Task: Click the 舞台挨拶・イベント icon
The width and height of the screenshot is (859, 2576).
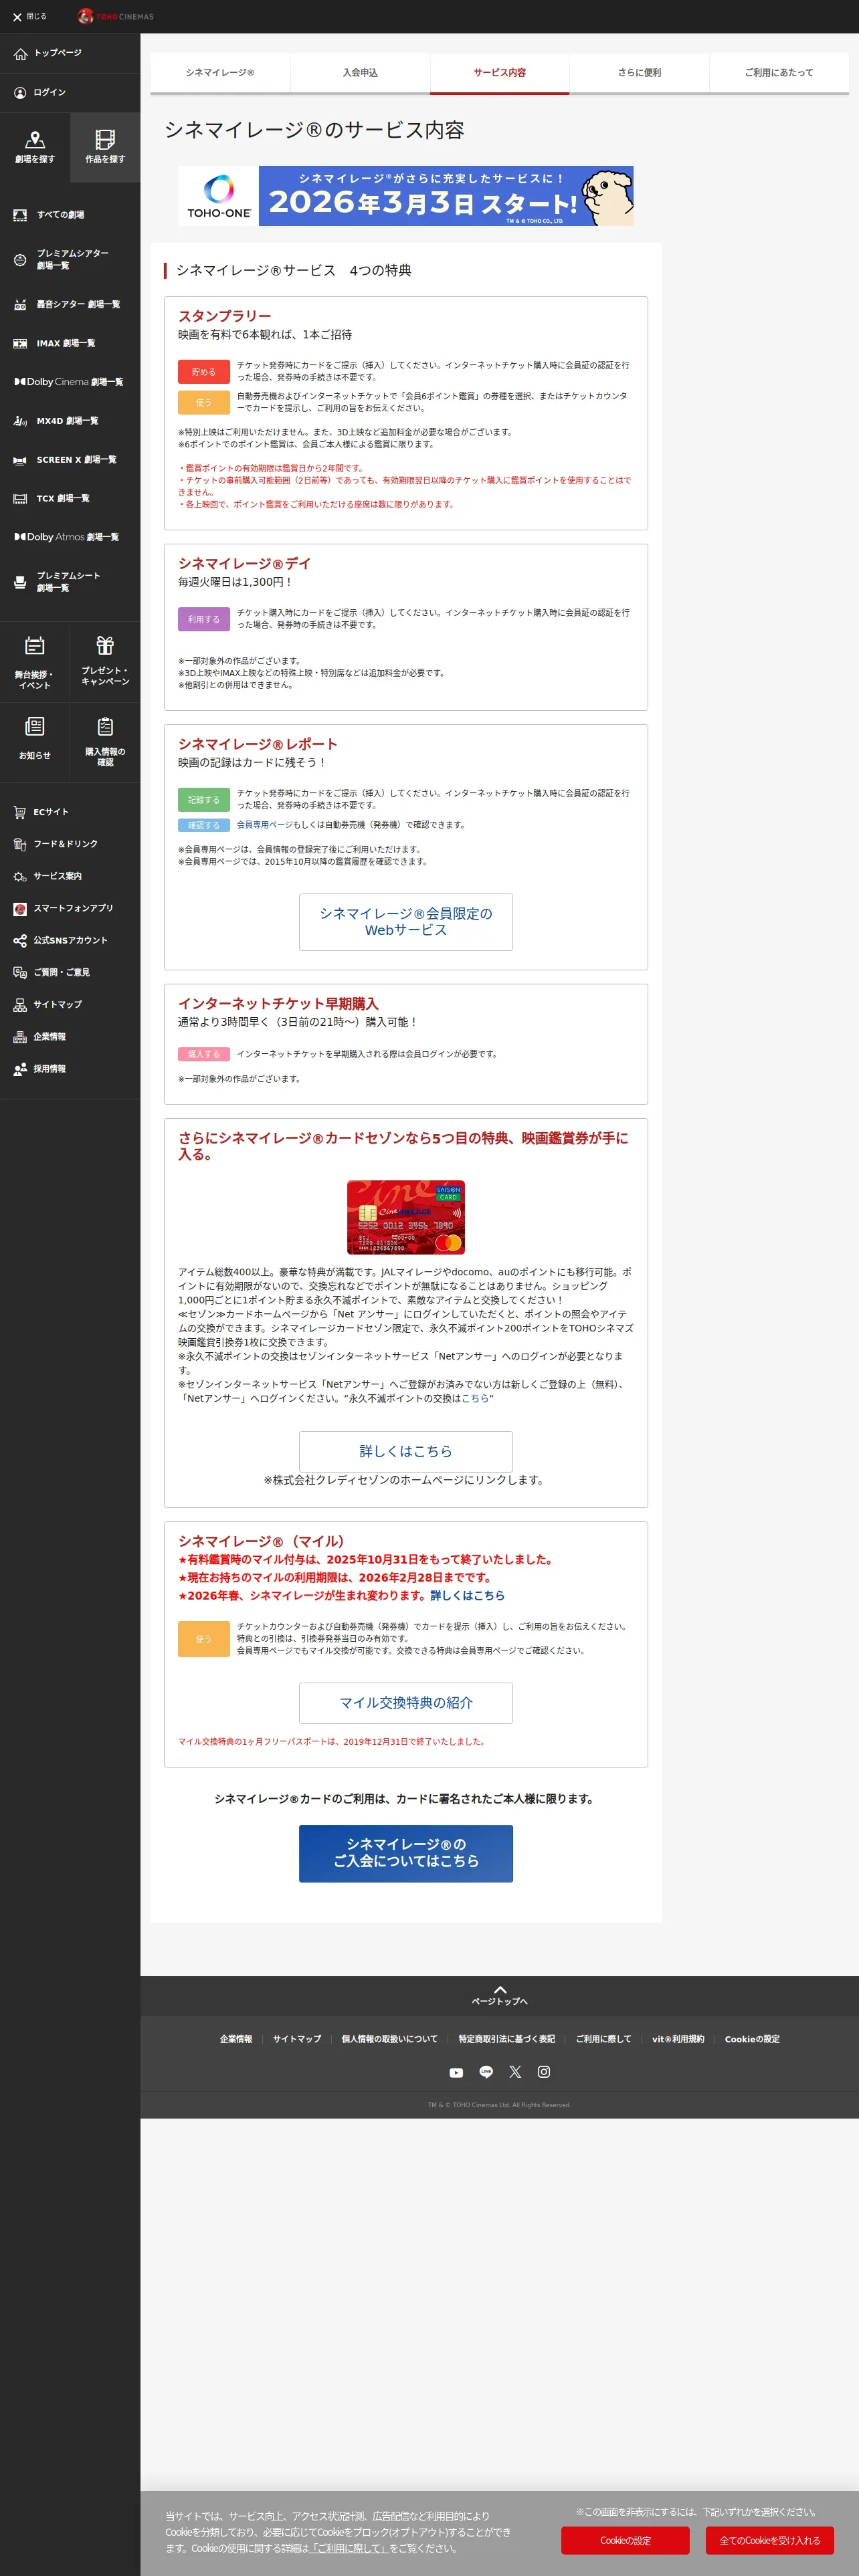Action: click(35, 646)
